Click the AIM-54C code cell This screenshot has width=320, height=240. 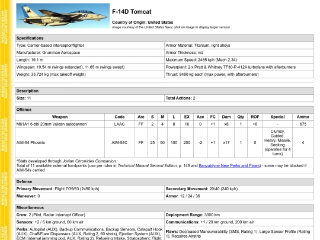120,143
